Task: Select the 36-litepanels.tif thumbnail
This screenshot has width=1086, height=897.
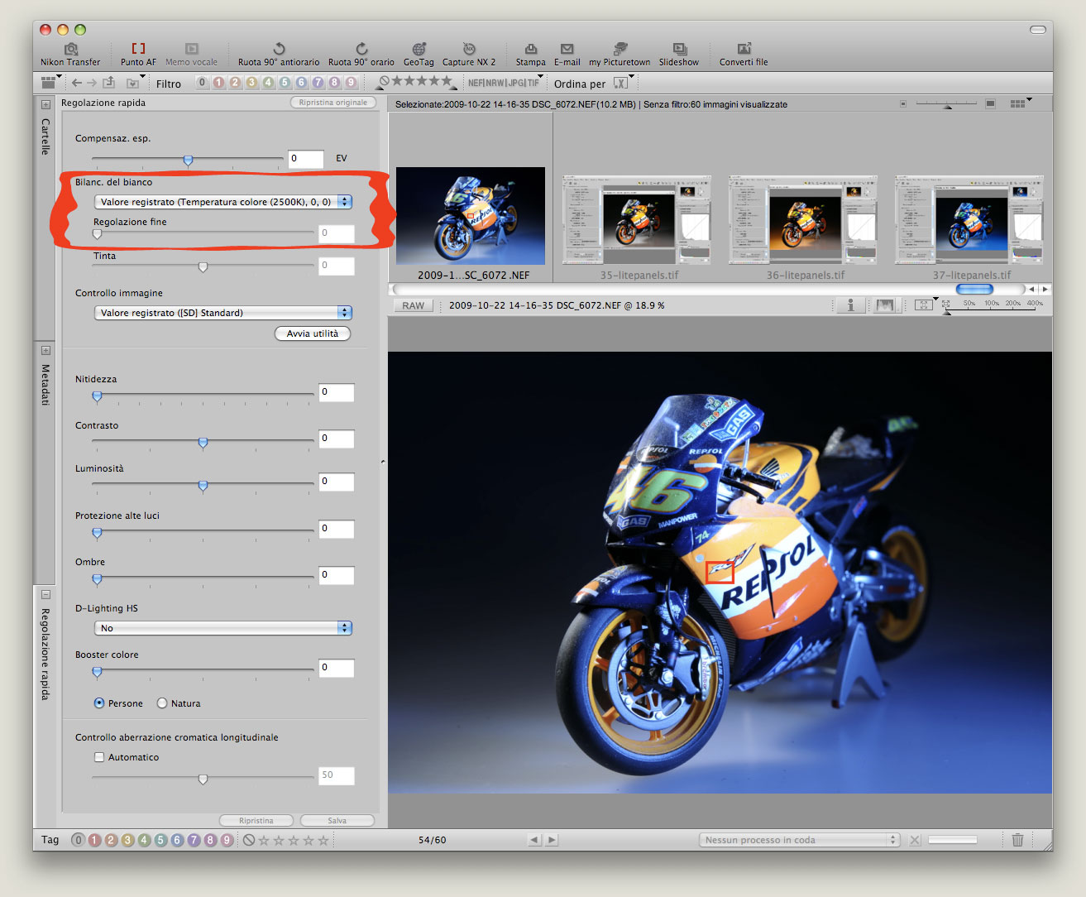Action: 803,221
